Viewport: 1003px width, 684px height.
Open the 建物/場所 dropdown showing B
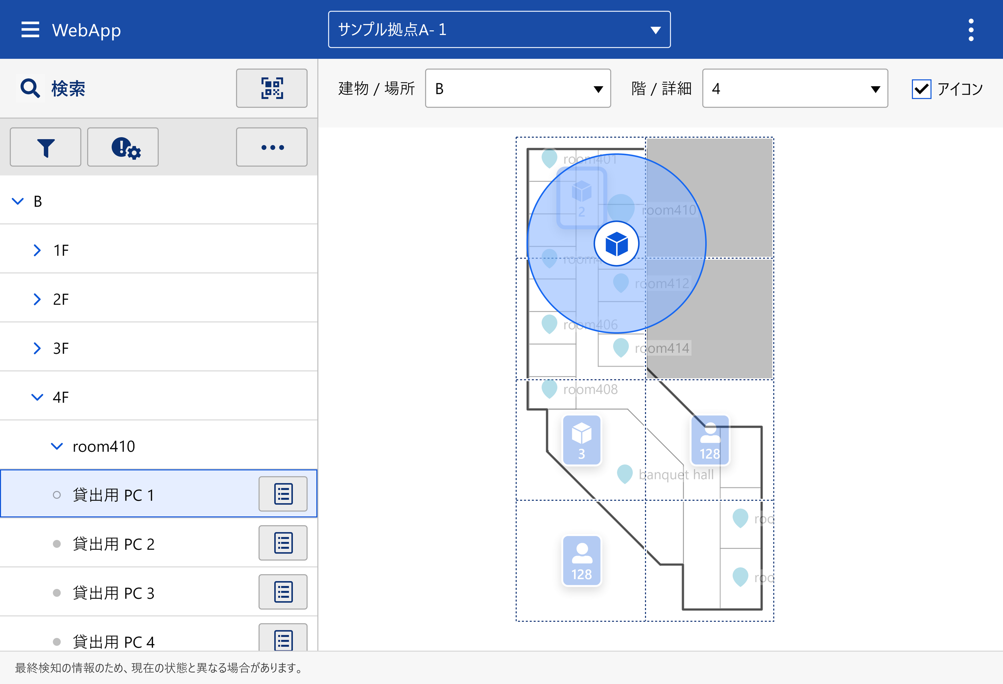517,89
